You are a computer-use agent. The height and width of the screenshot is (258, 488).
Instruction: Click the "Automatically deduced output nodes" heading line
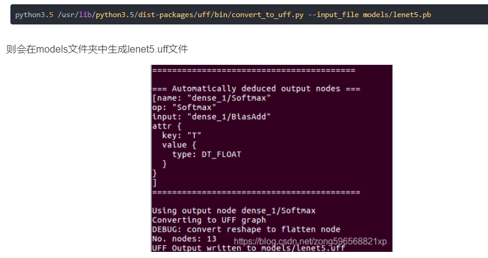256,89
